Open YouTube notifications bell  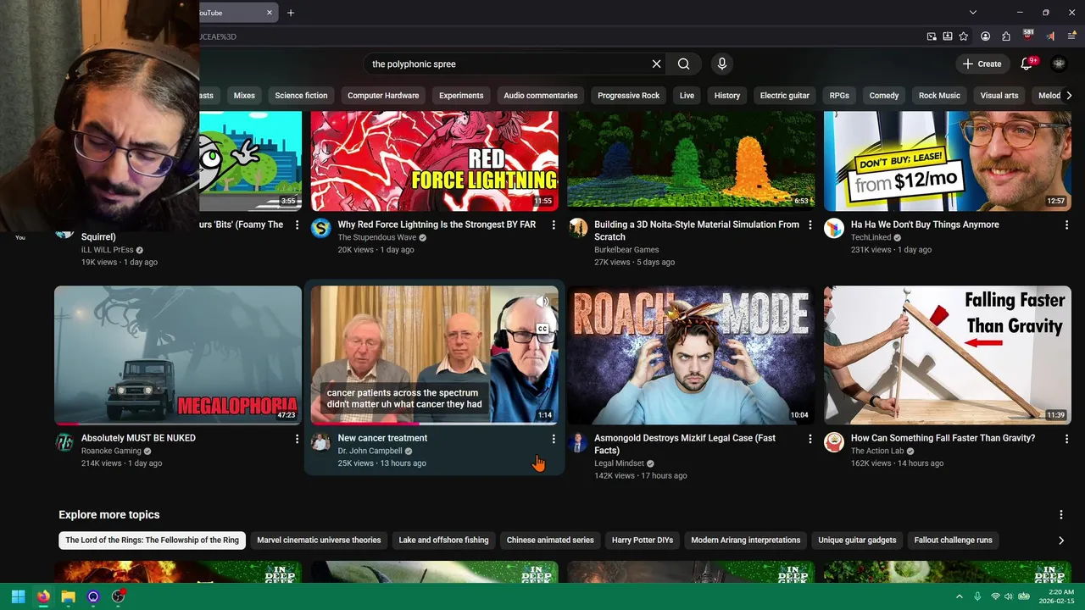click(1027, 64)
